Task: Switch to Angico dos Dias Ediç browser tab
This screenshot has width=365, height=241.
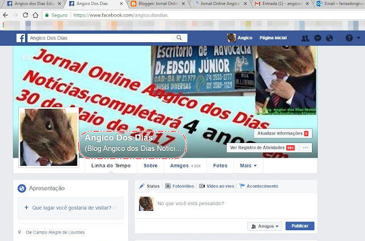Action: [x=34, y=4]
